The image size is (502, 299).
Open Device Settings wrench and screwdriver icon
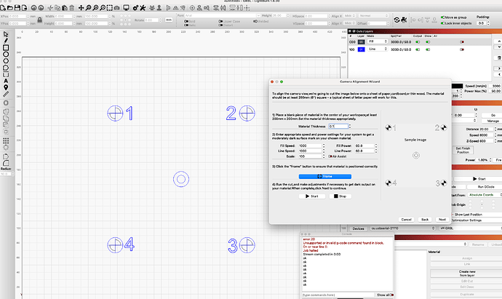[x=143, y=8]
